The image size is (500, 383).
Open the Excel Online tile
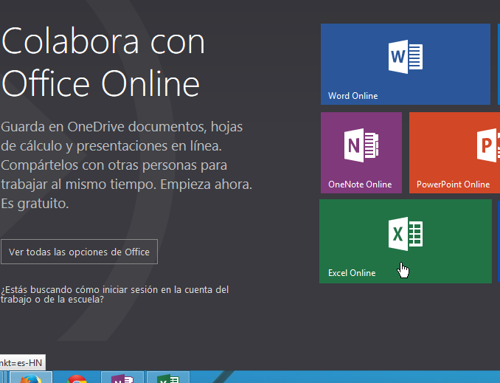click(406, 241)
